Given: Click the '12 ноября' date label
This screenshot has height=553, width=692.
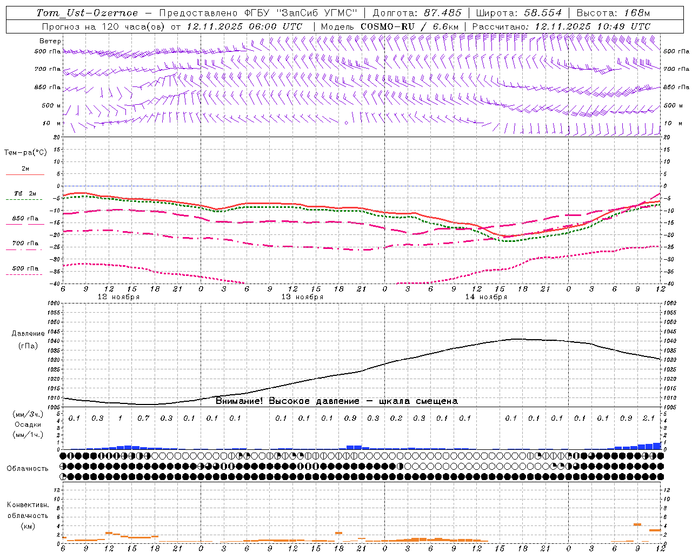Looking at the screenshot, I should tap(118, 297).
